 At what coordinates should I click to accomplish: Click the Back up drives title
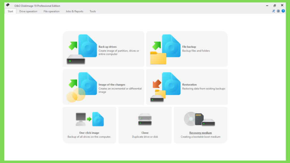tap(107, 47)
